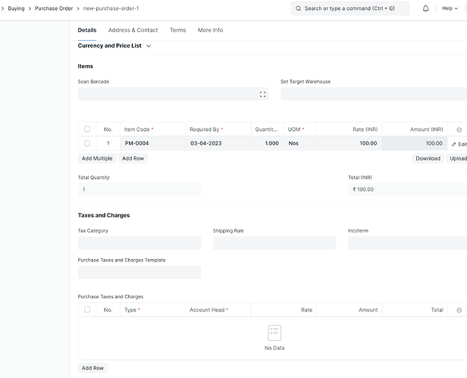Image resolution: width=467 pixels, height=378 pixels.
Task: Tick the Items table header checkbox
Action: pos(87,129)
